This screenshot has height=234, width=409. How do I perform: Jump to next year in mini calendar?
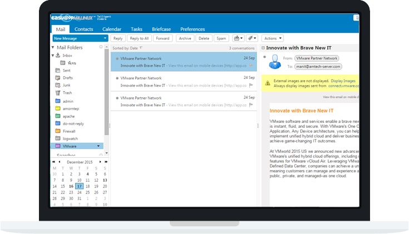(106, 162)
